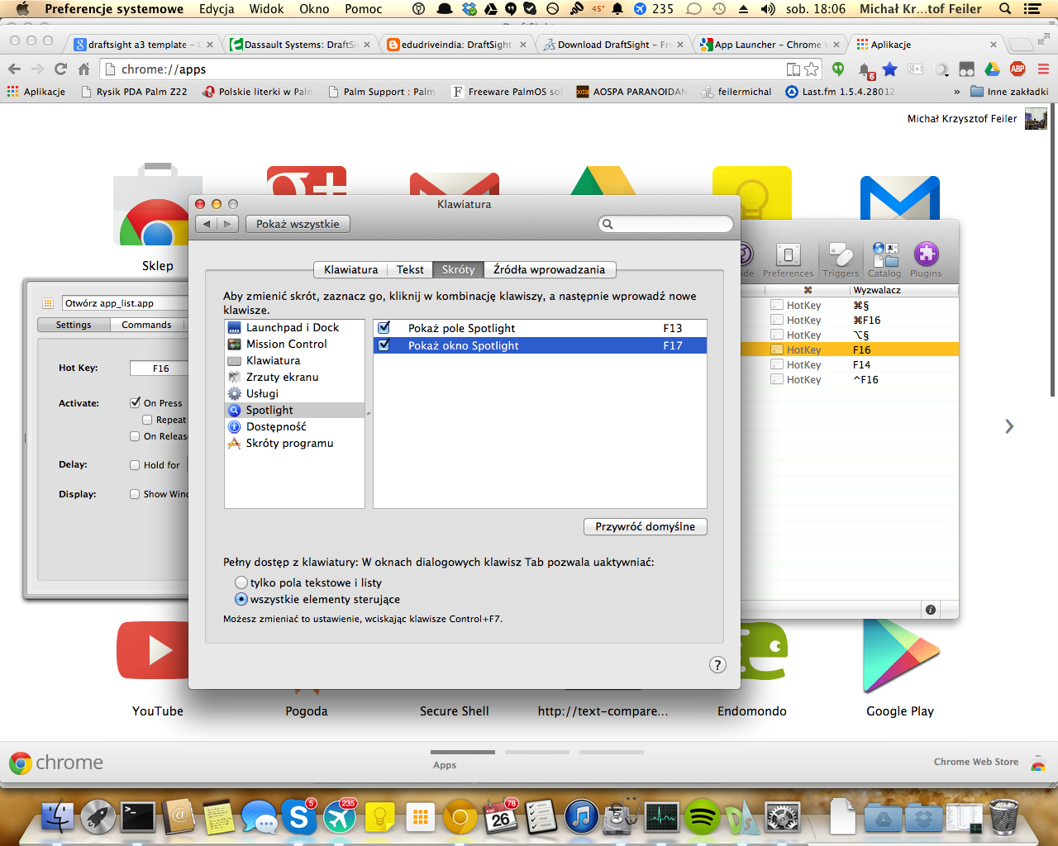Open Inne zakładki bookmarks folder
Screen dimensions: 1058x846
point(1009,92)
